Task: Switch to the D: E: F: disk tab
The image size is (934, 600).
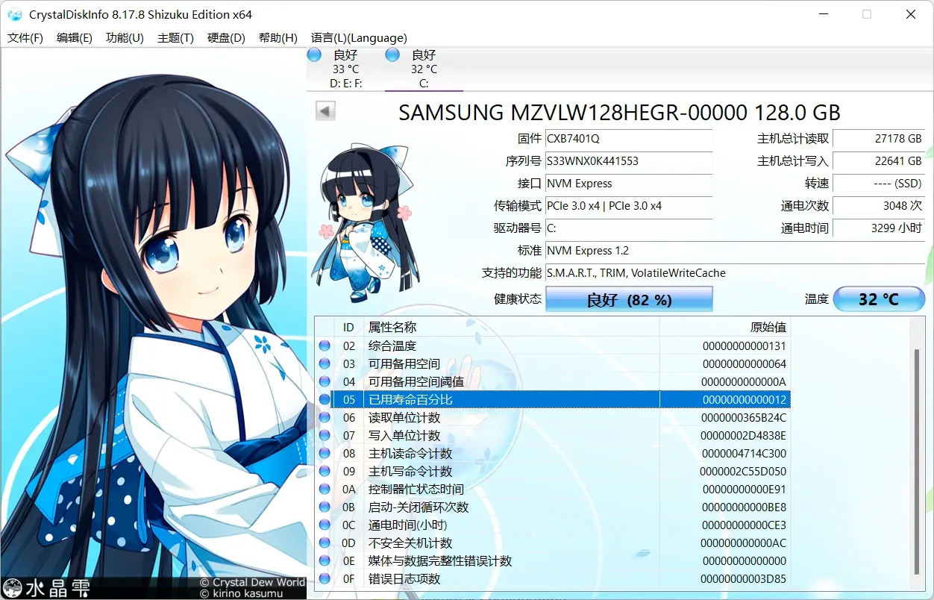Action: [x=345, y=69]
